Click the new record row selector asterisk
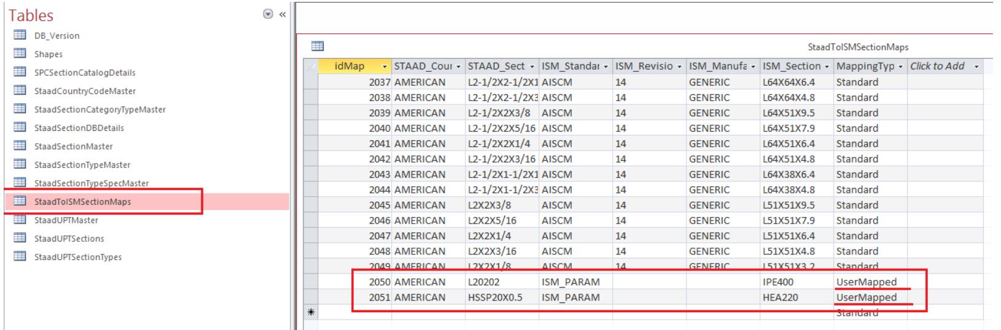 tap(311, 313)
